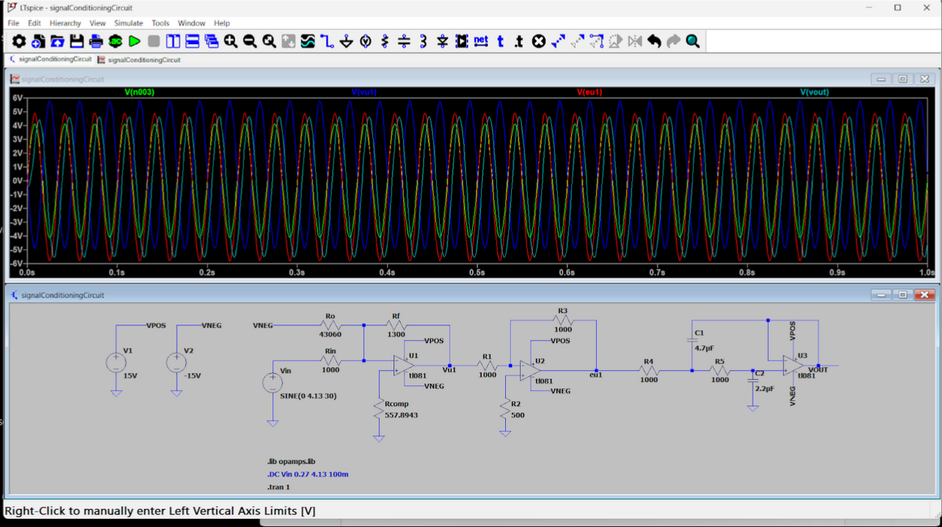Screen dimensions: 942x527
Task: Switch to the schematic signalConditioningCircuit tab
Action: pos(50,59)
